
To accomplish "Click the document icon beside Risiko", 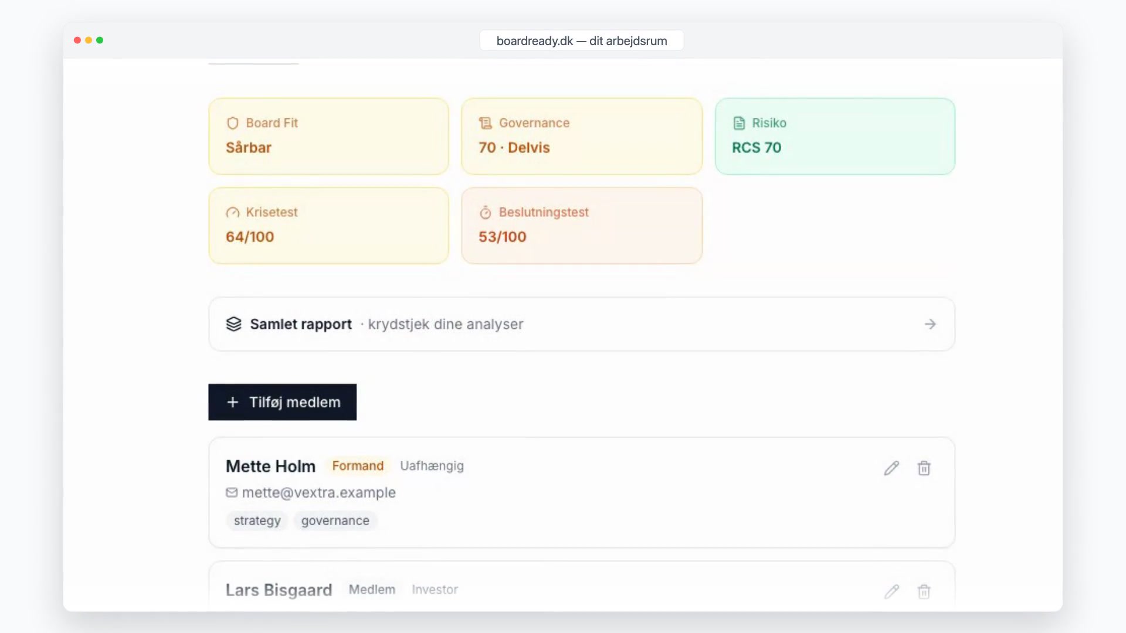I will tap(739, 123).
